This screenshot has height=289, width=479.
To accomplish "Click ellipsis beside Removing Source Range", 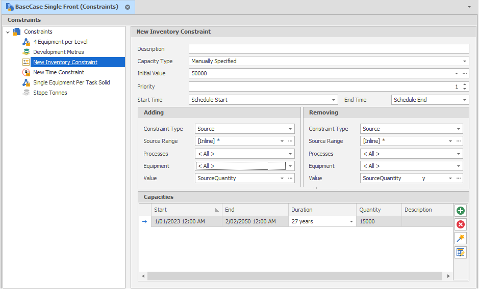I will point(458,141).
